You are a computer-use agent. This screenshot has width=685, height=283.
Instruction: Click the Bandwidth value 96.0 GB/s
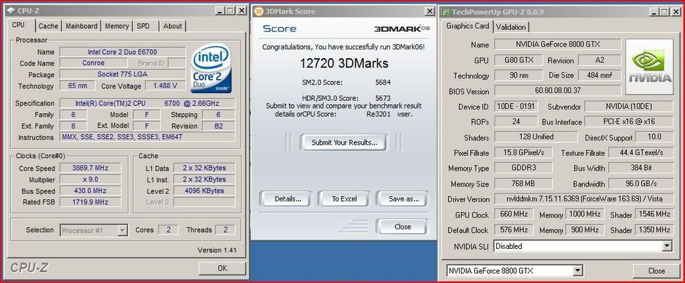tap(640, 183)
